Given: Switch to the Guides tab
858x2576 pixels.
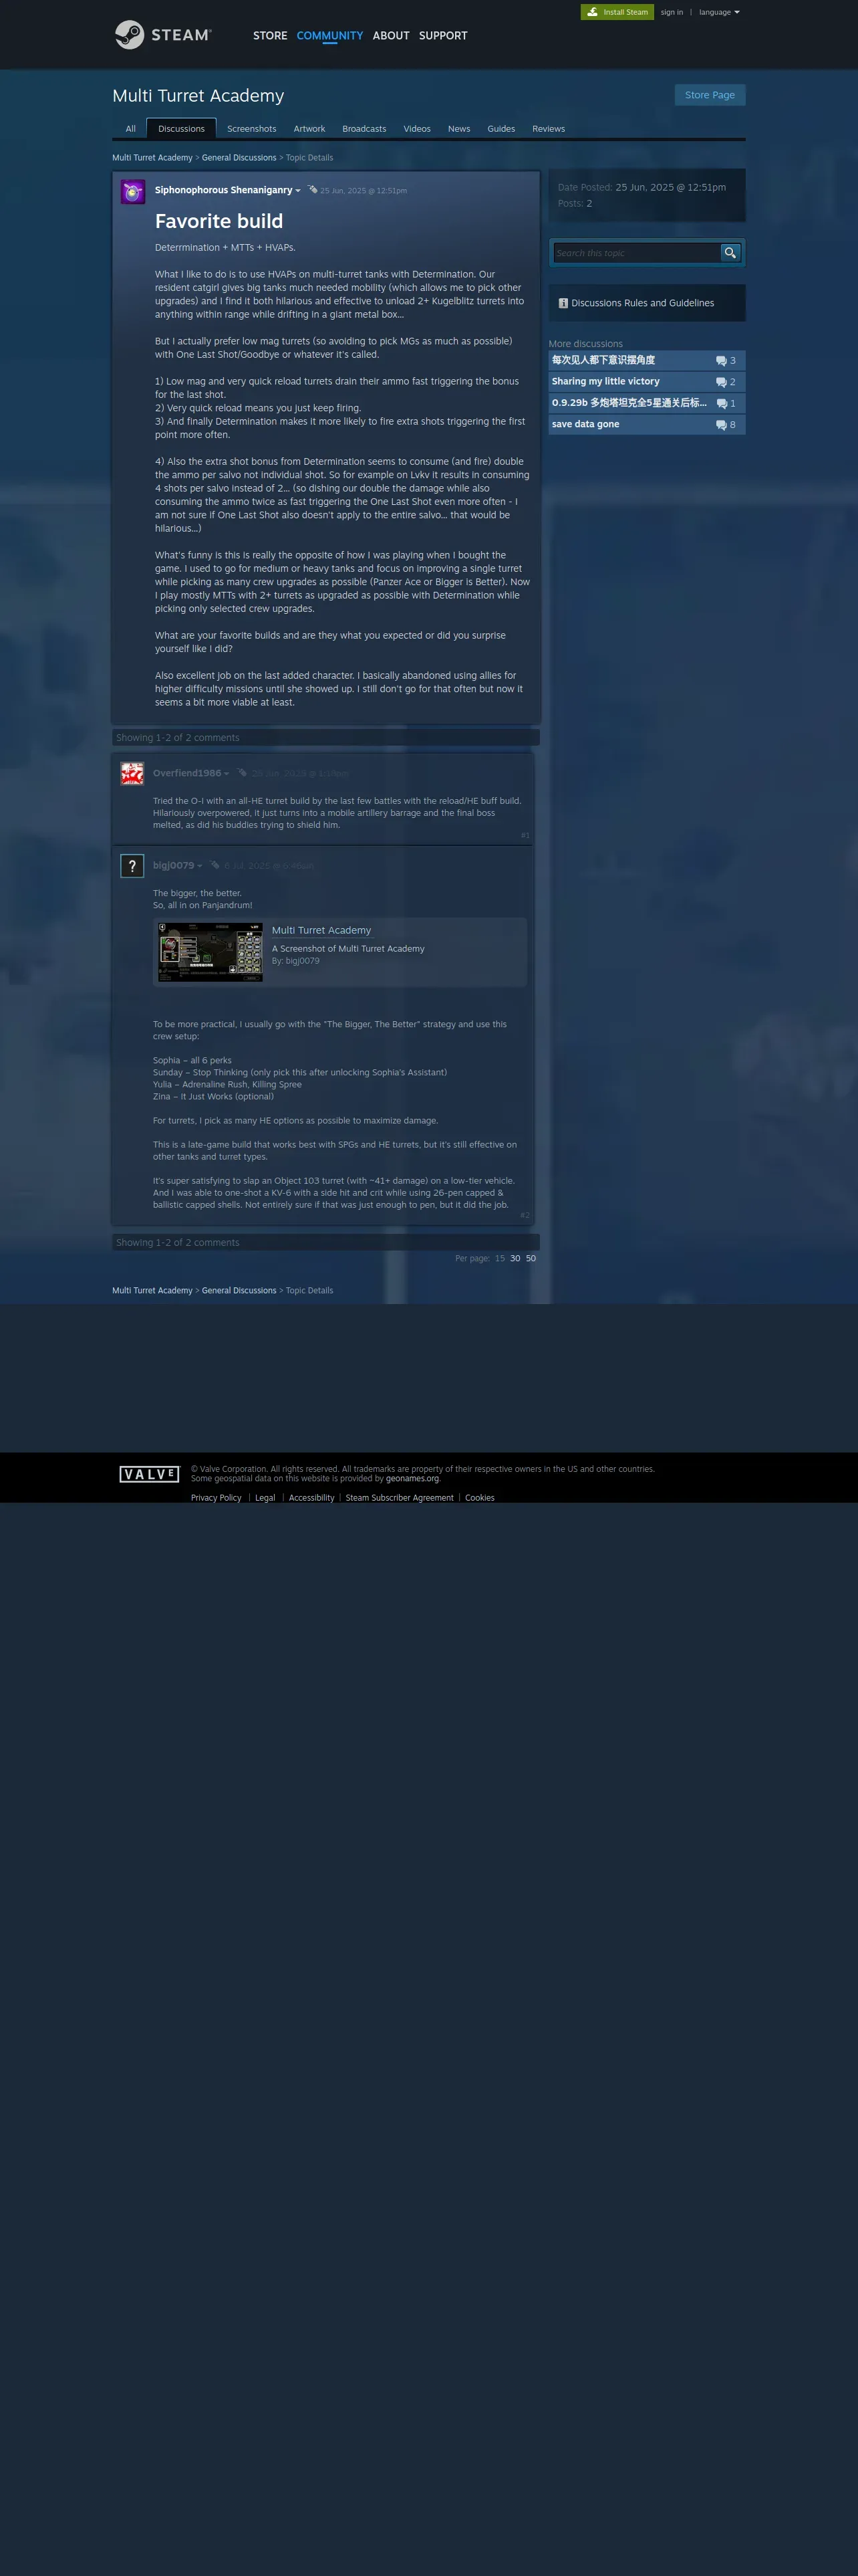Looking at the screenshot, I should [x=501, y=129].
